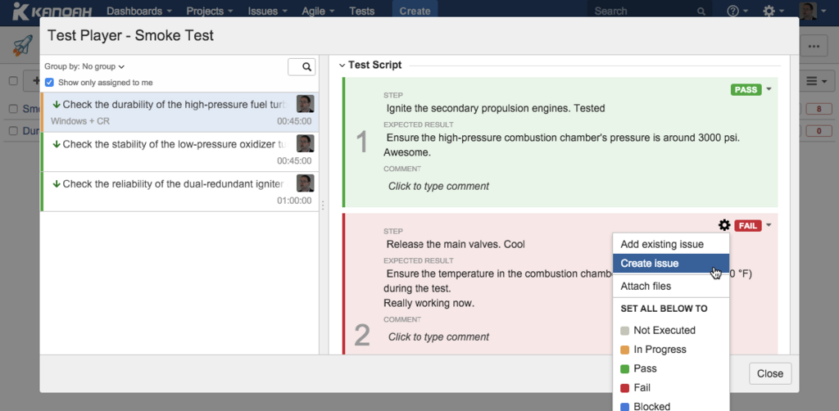Click the three-dots more button behind dialog
Viewport: 839px width, 411px height.
(814, 47)
